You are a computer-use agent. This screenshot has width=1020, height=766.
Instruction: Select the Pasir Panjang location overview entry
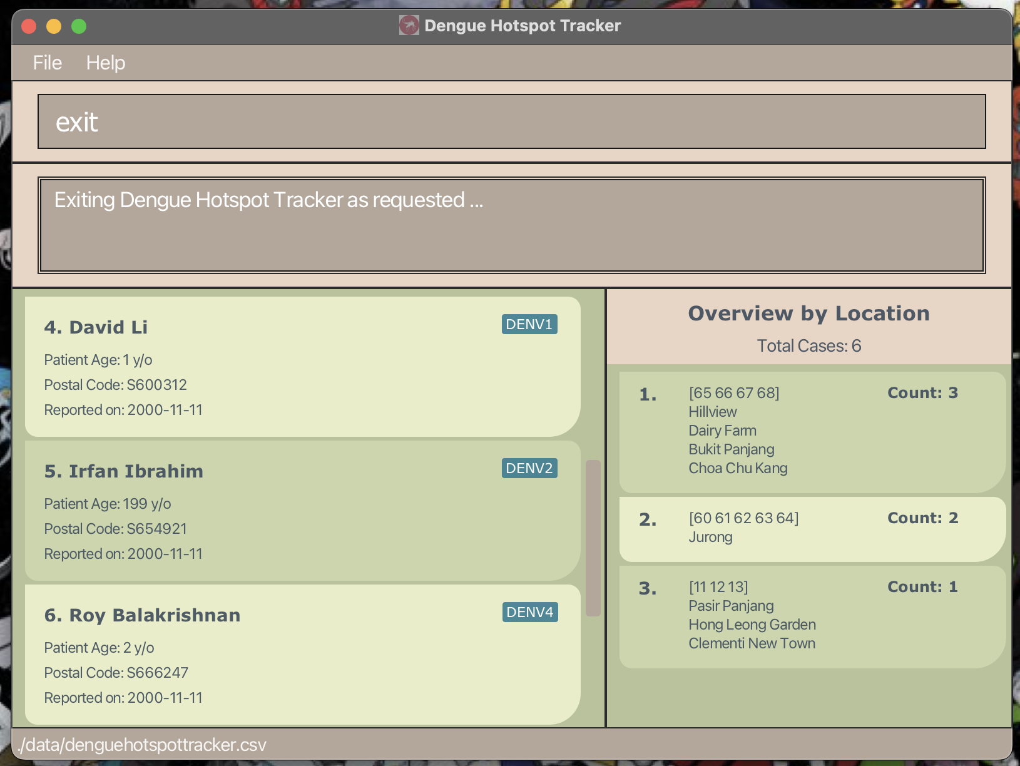click(812, 617)
